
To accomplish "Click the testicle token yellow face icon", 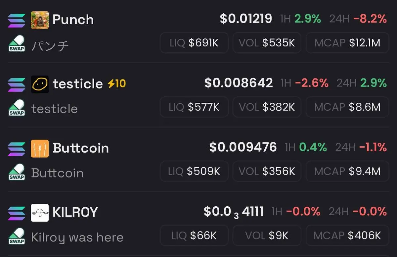I will coord(40,84).
